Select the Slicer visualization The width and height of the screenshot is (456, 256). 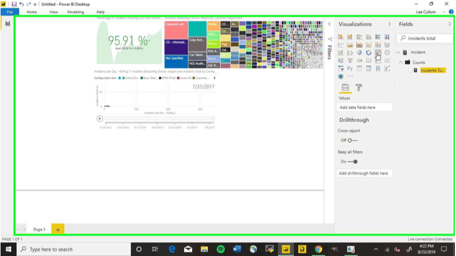[x=340, y=69]
